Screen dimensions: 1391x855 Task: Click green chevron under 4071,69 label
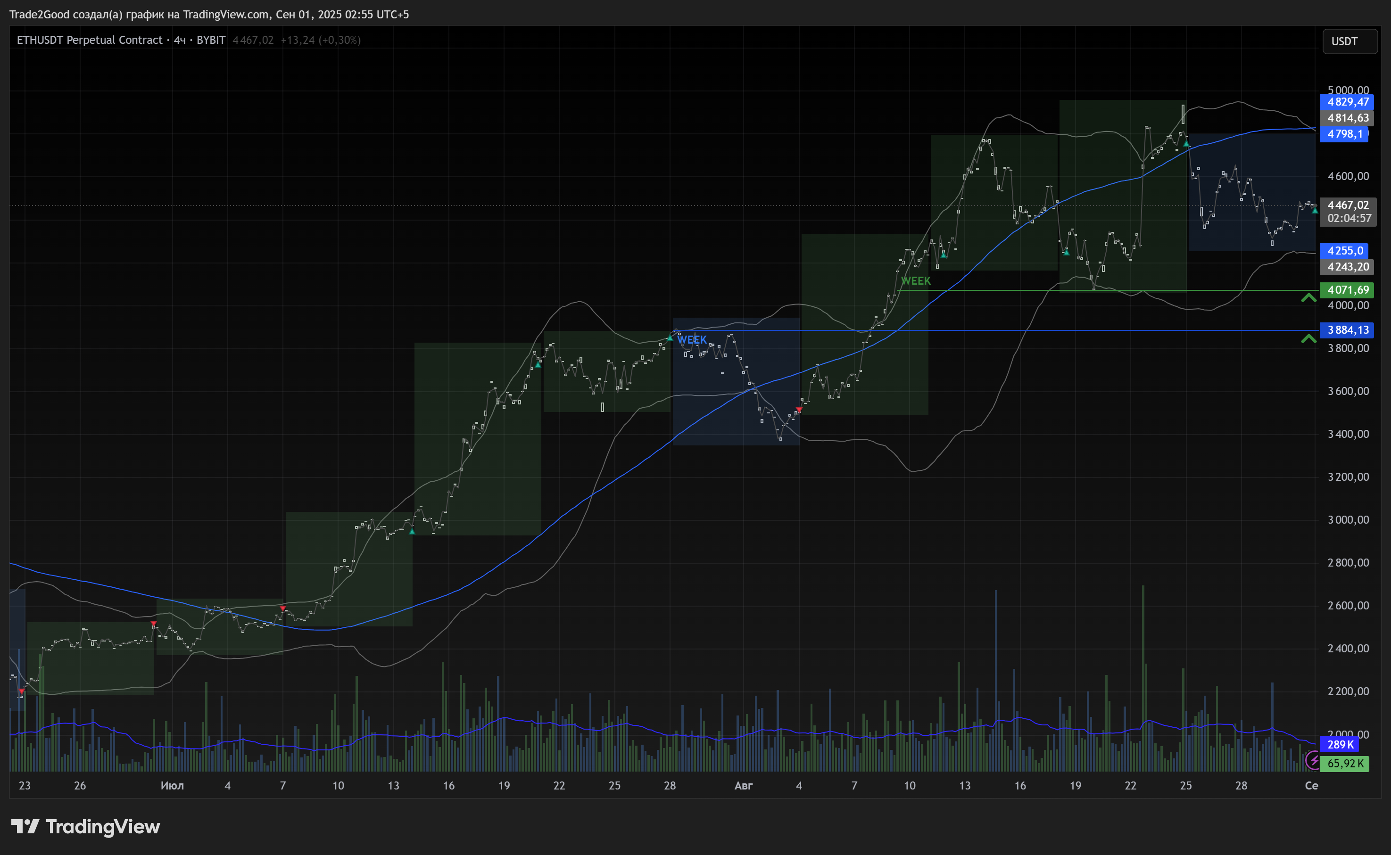point(1308,297)
